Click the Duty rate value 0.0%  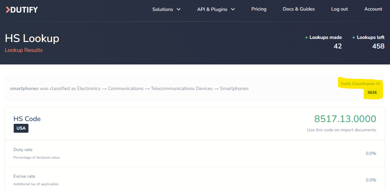[371, 154]
